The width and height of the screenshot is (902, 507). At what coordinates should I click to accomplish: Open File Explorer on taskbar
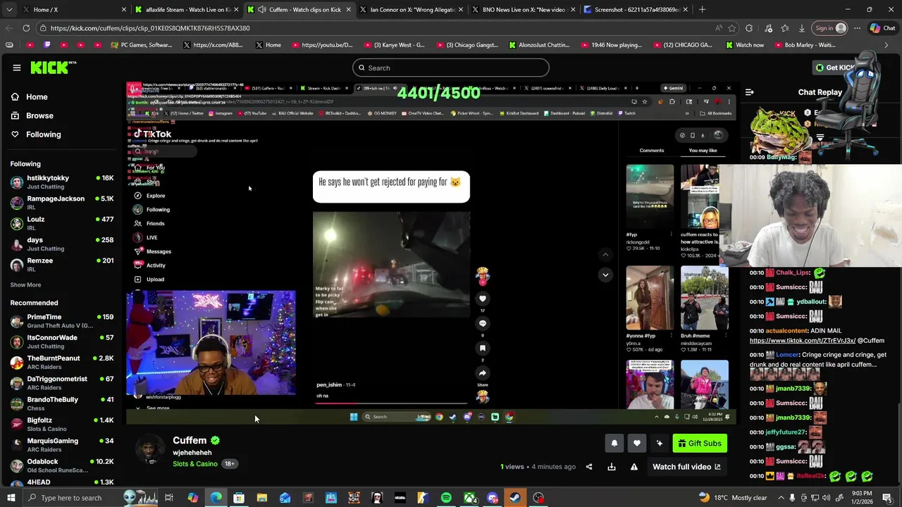[x=261, y=498]
